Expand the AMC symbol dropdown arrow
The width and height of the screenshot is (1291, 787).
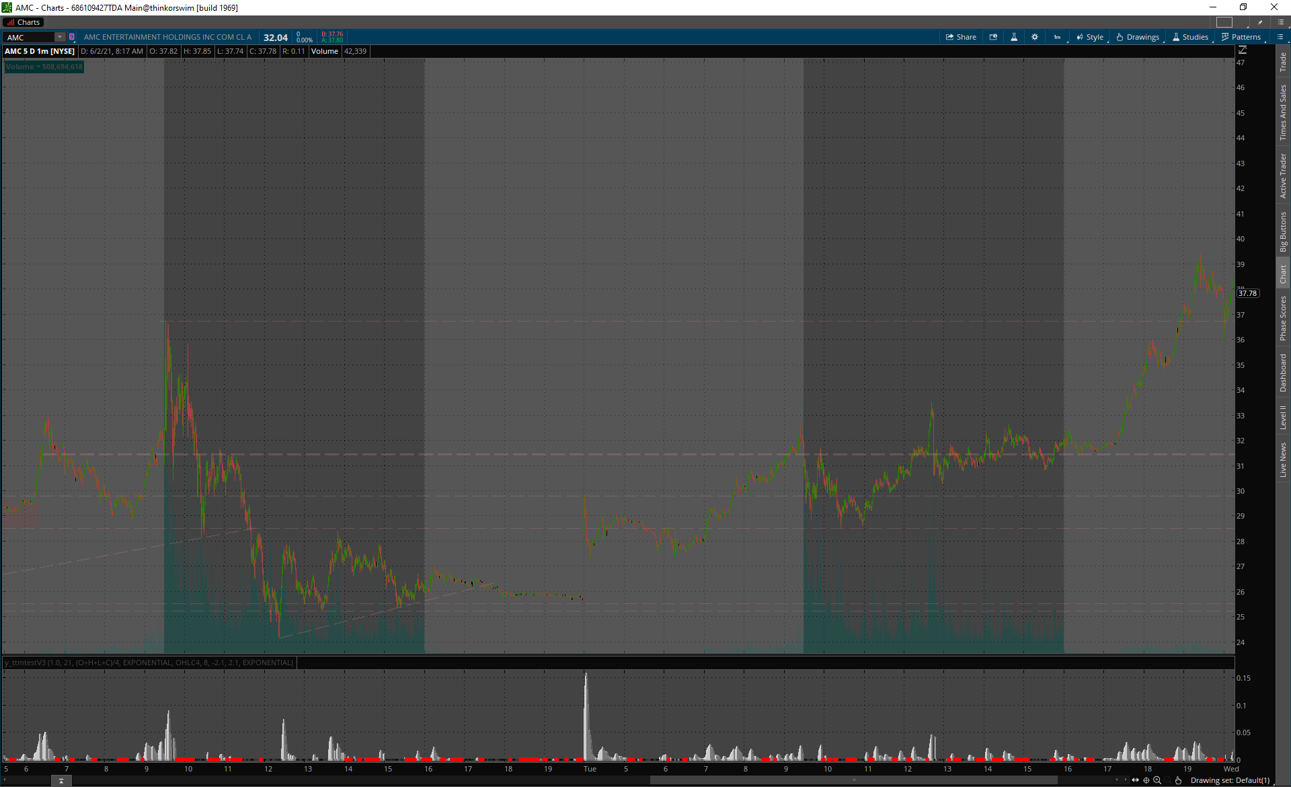pyautogui.click(x=60, y=37)
